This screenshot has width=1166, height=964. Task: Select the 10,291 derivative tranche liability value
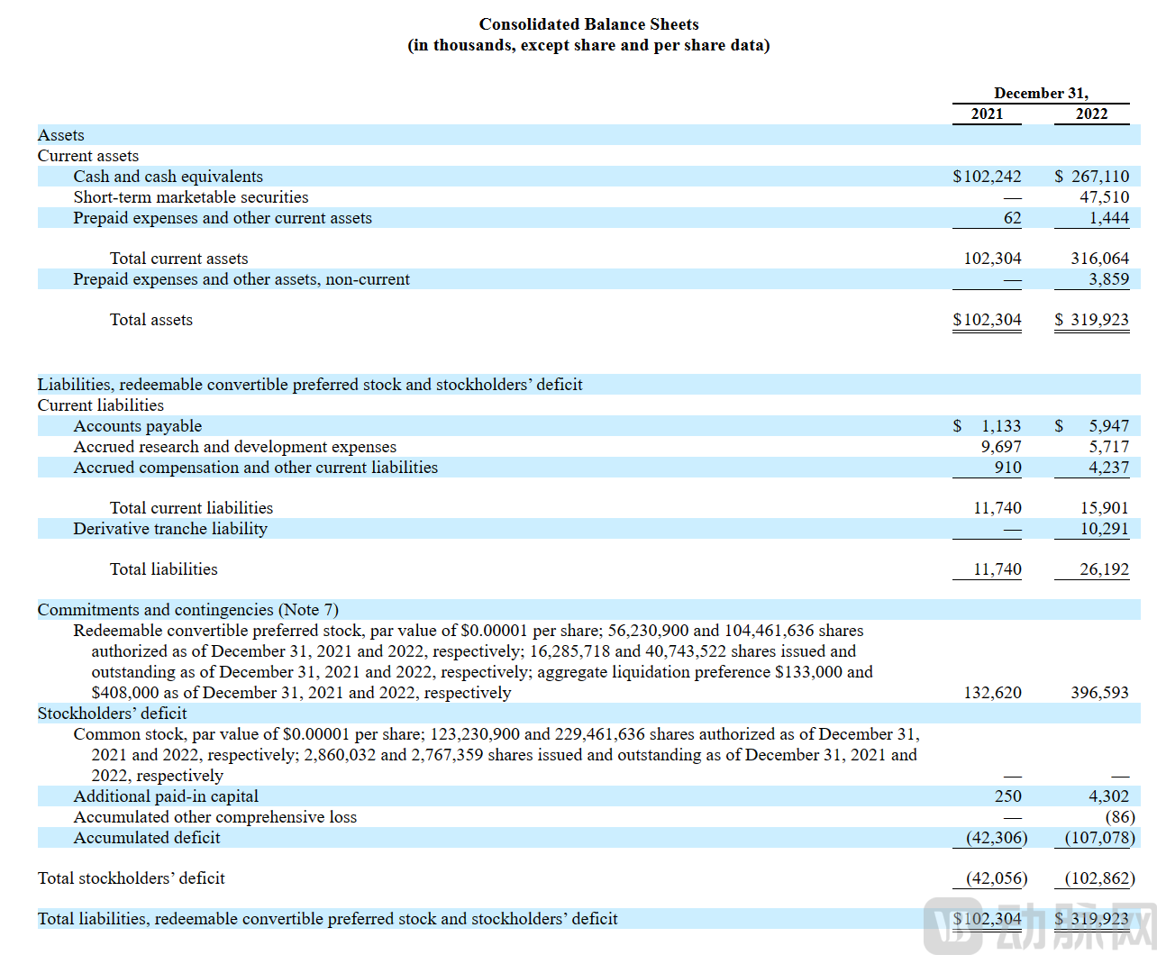click(1104, 529)
